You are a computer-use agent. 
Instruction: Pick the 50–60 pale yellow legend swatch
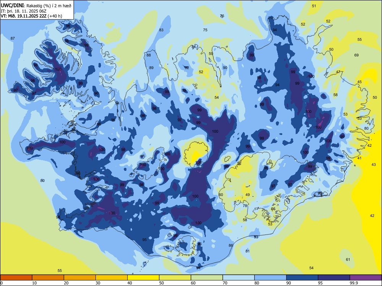coord(175,278)
